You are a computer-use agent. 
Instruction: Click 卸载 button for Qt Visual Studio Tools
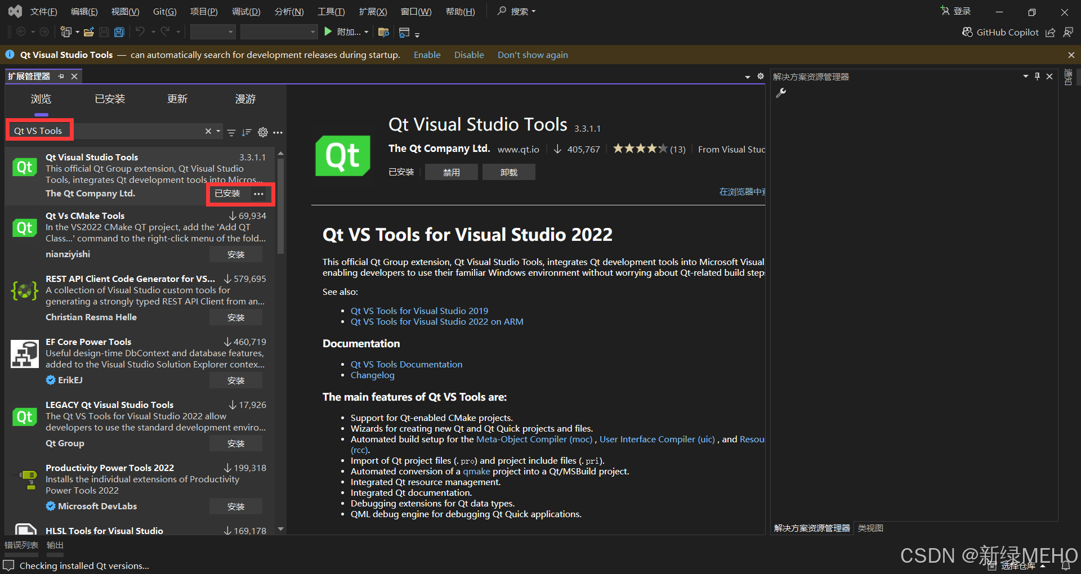[509, 172]
